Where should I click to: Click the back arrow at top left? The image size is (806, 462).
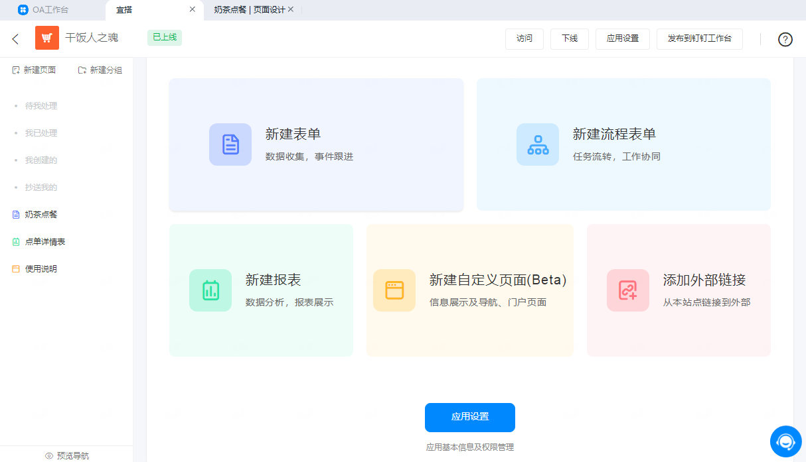pyautogui.click(x=15, y=38)
